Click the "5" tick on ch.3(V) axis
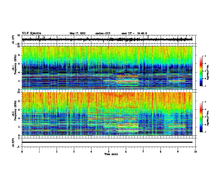The image size is (220, 170). [19, 138]
